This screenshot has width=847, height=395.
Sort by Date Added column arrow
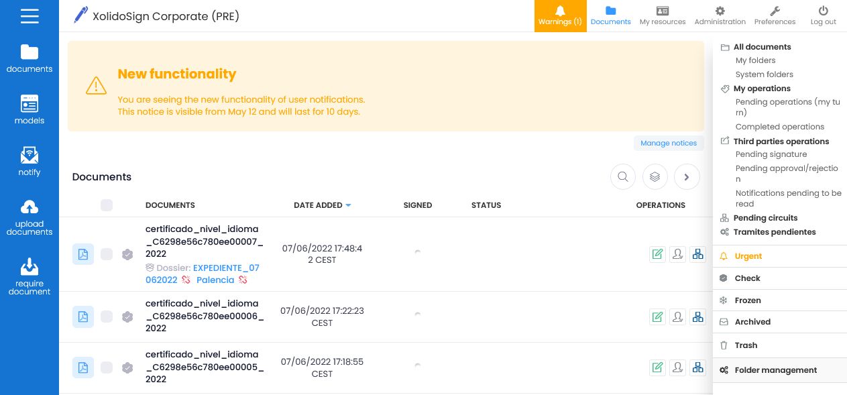pyautogui.click(x=348, y=205)
